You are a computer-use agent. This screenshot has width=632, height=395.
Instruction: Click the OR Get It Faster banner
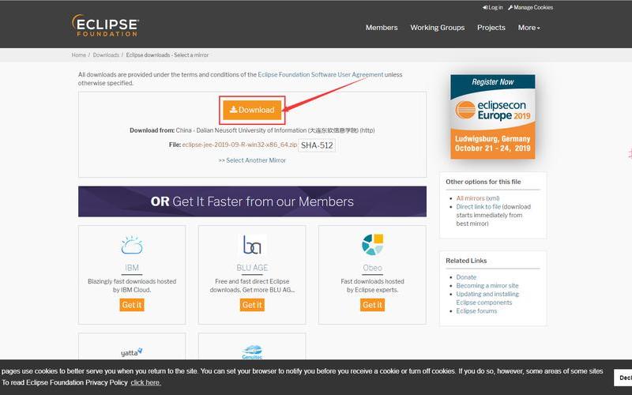[x=252, y=201]
